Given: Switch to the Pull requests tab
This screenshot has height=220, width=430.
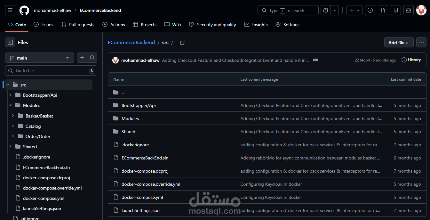Looking at the screenshot, I should coord(78,25).
